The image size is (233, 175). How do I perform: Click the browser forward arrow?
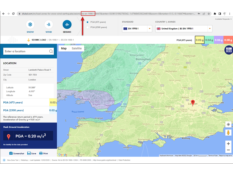point(9,14)
